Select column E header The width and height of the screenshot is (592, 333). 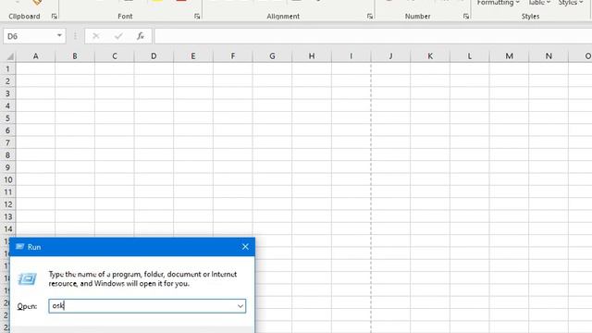193,56
